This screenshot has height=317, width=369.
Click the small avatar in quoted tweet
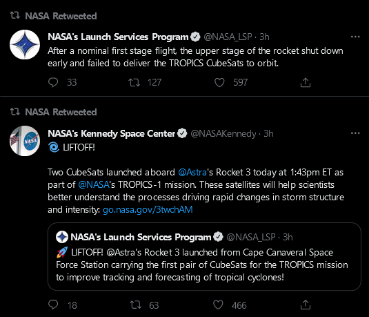pos(62,237)
